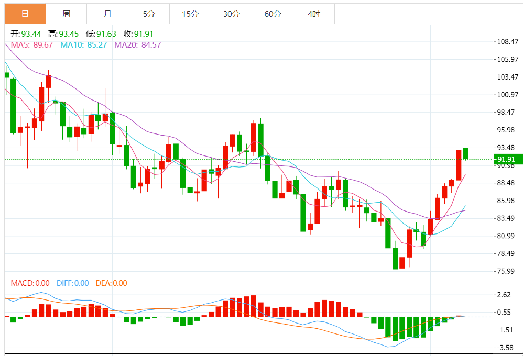Viewport: 523px width, 356px height.
Task: Click the low price 低:91.63
Action: [101, 34]
